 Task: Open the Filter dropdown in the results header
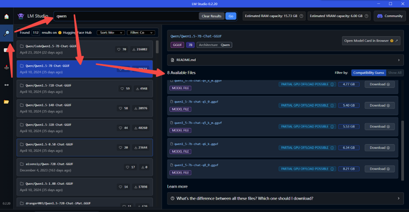tap(141, 33)
